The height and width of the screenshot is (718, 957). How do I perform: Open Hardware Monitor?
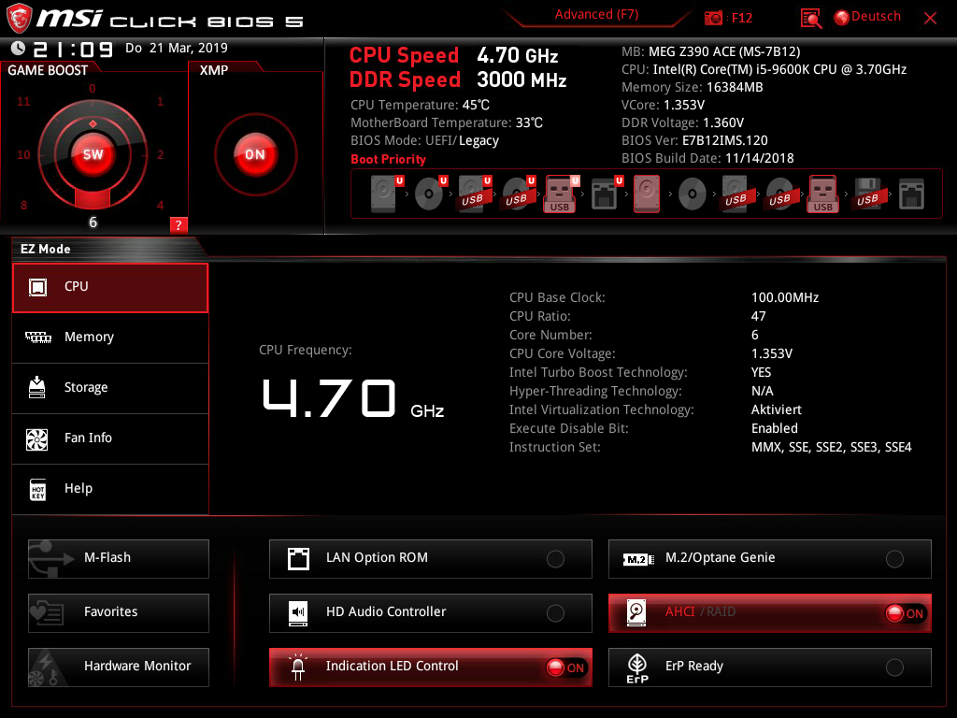pyautogui.click(x=119, y=668)
